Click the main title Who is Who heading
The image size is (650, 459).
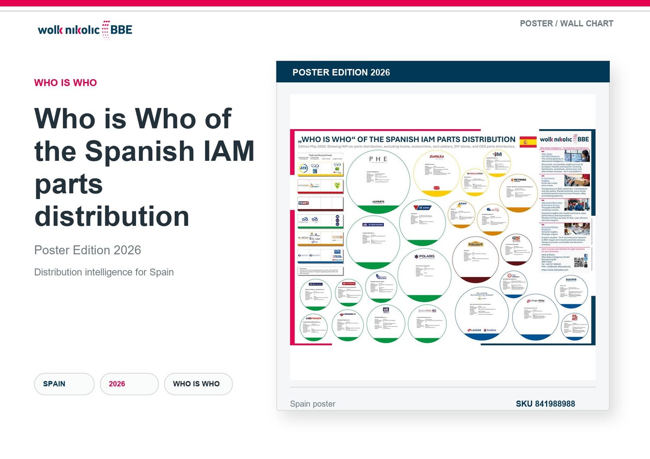(144, 167)
